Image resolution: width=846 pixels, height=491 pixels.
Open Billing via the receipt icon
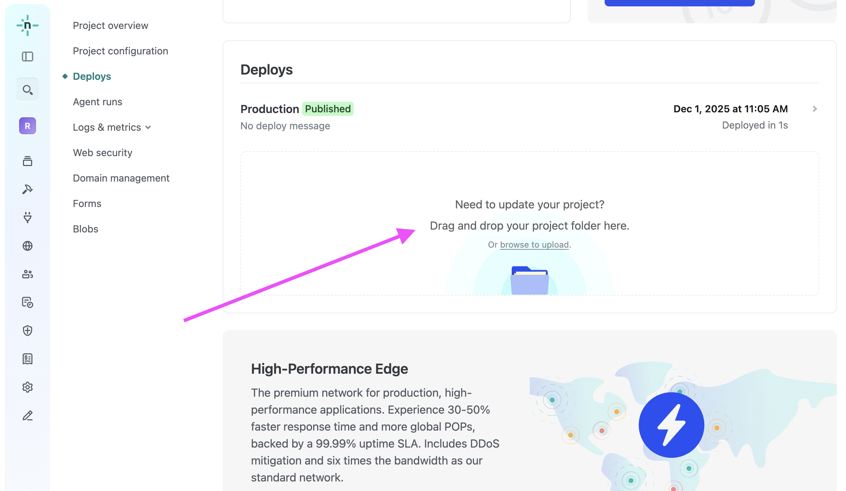coord(28,359)
